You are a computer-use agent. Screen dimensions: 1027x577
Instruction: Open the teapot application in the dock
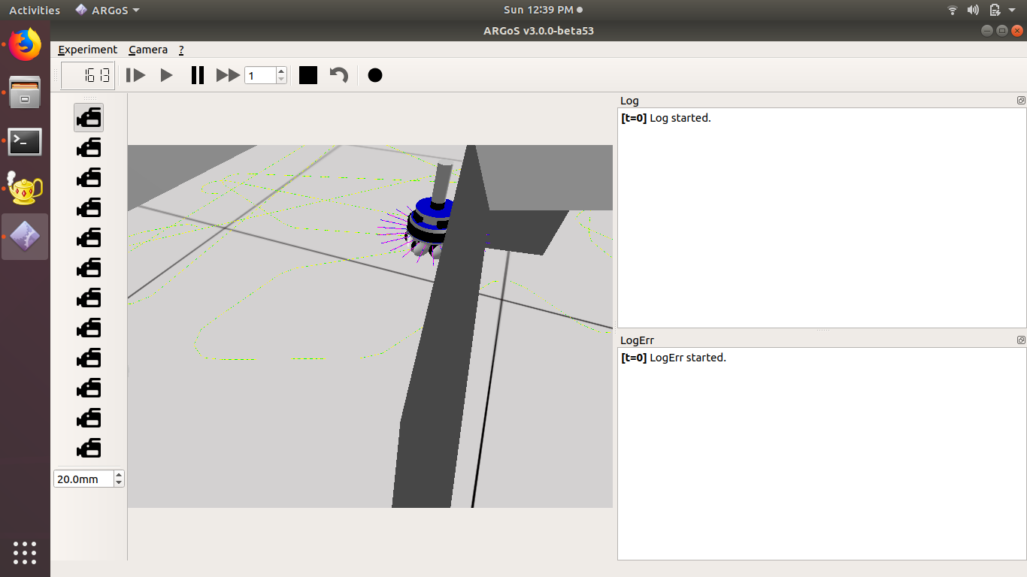point(25,189)
